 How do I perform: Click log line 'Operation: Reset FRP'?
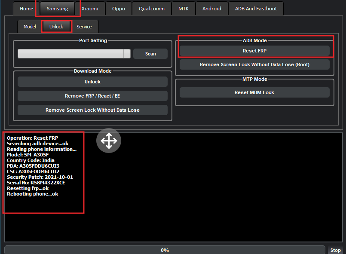[32, 138]
